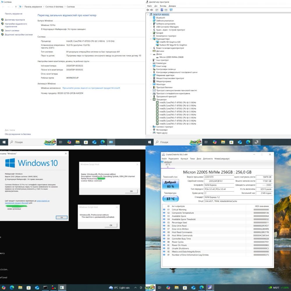Select Intel(R) HD Graphics 630 device
Image resolution: width=291 pixels, height=291 pixels.
coord(170,42)
